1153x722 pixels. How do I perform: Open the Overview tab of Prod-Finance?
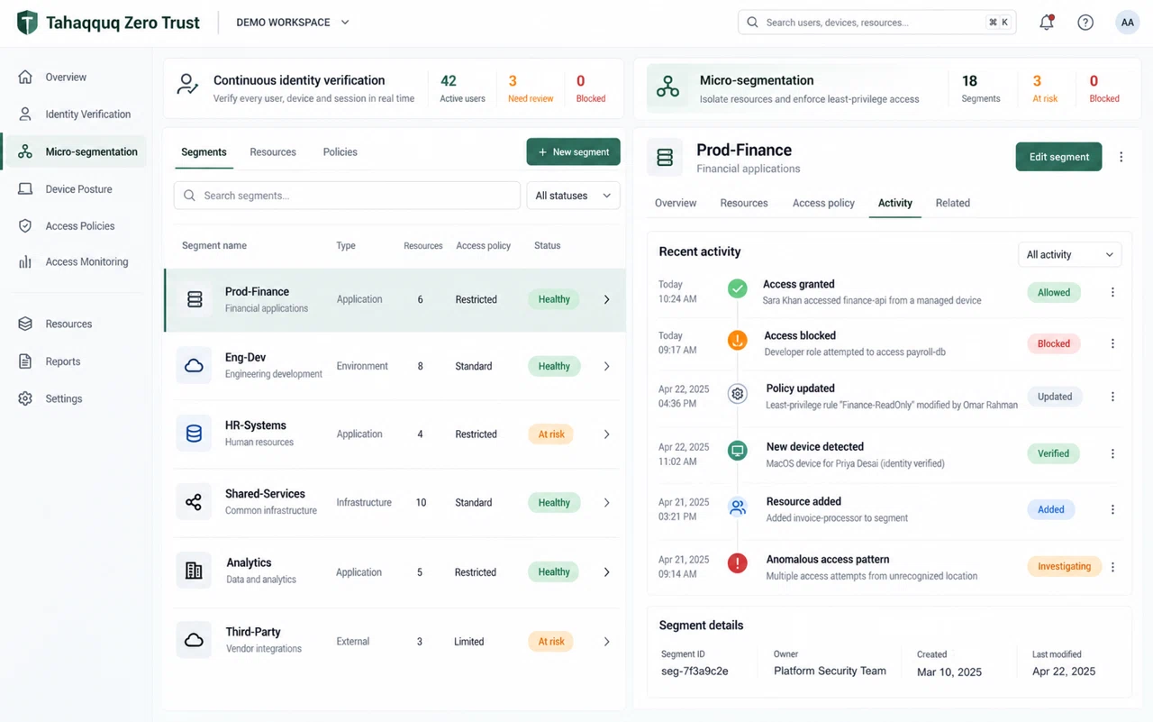click(x=676, y=203)
